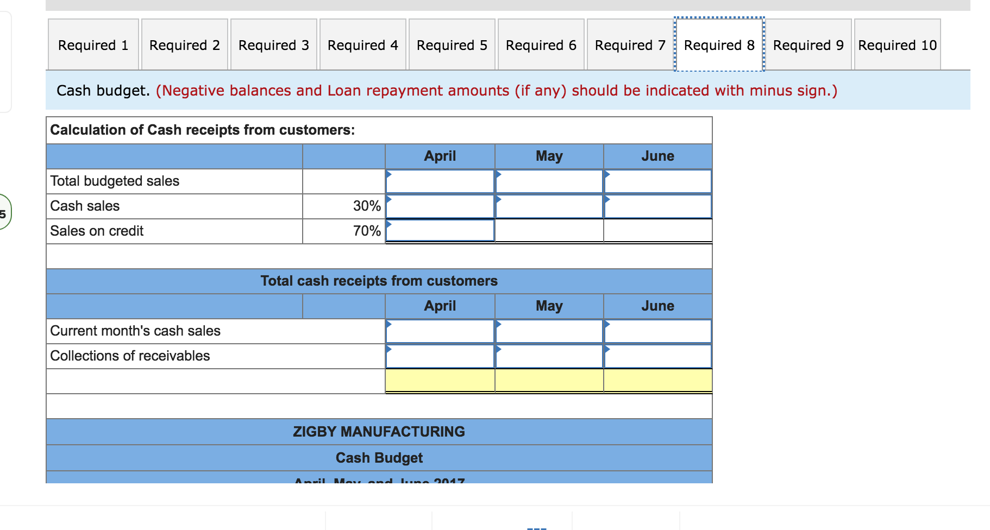View the Required 4 tab
Viewport: 990px width, 530px height.
tap(362, 45)
